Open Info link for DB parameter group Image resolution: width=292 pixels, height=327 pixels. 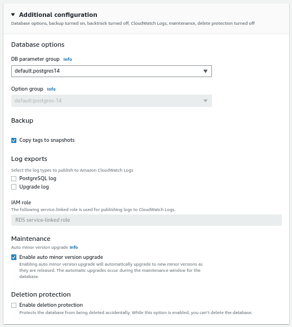point(68,60)
